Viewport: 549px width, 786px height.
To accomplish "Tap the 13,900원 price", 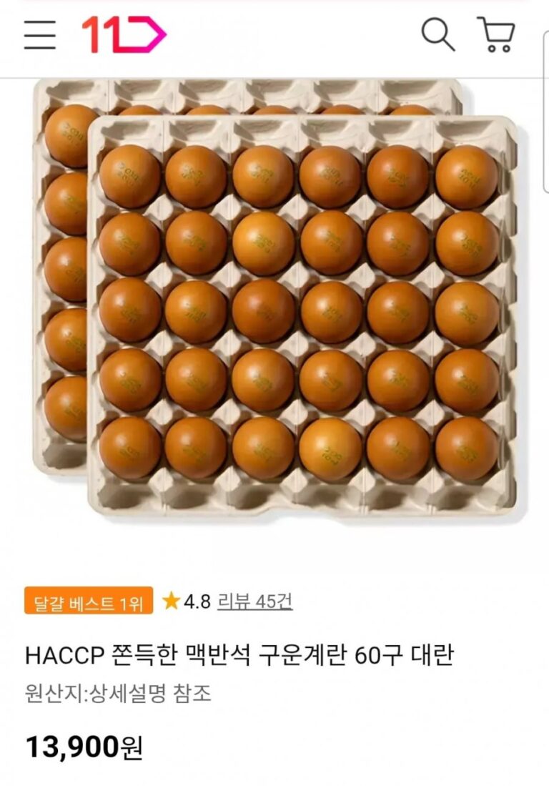I will coord(84,747).
